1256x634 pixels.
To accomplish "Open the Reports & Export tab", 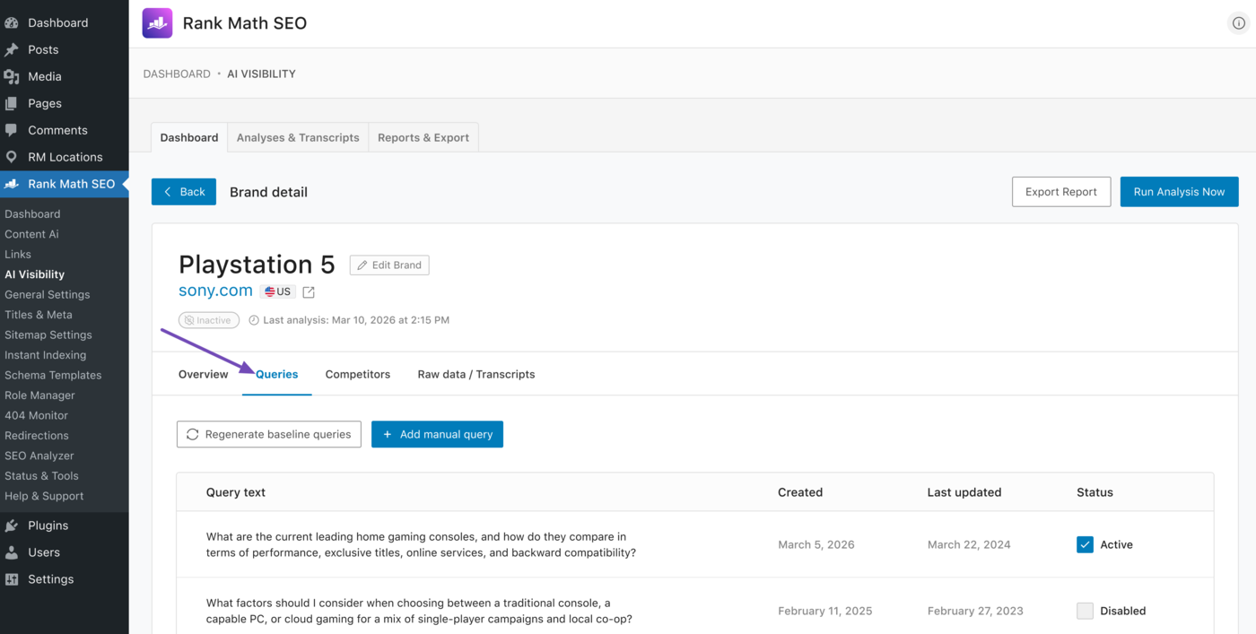I will tap(423, 137).
